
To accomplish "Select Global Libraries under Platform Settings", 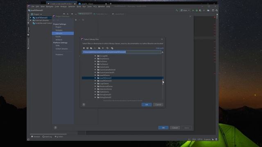I will [62, 49].
